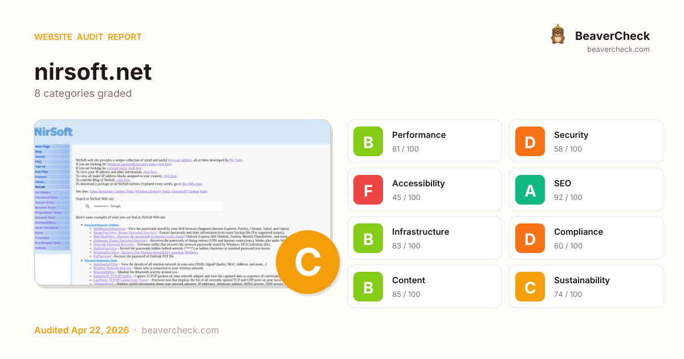The image size is (684, 359).
Task: Click the orange D Security grade badge
Action: point(530,141)
